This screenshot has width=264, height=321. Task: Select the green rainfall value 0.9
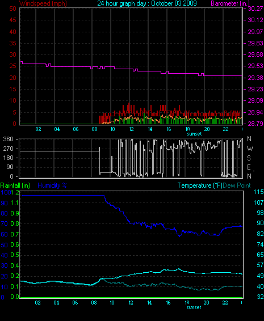coord(15,213)
